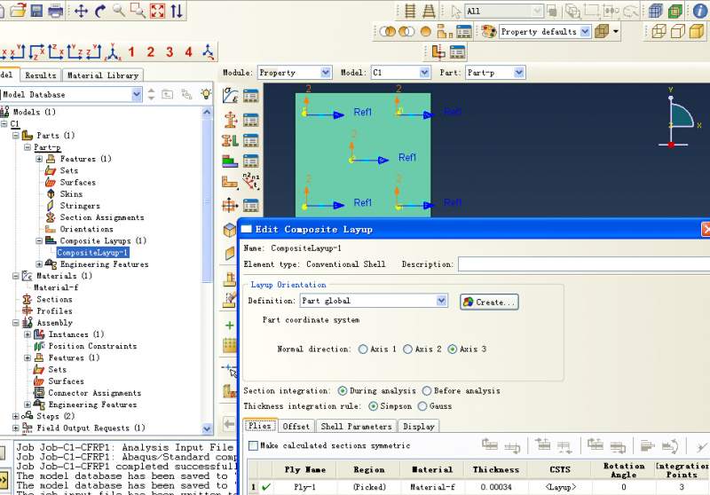The height and width of the screenshot is (495, 710).
Task: Click the Save Model Database icon
Action: 36,11
